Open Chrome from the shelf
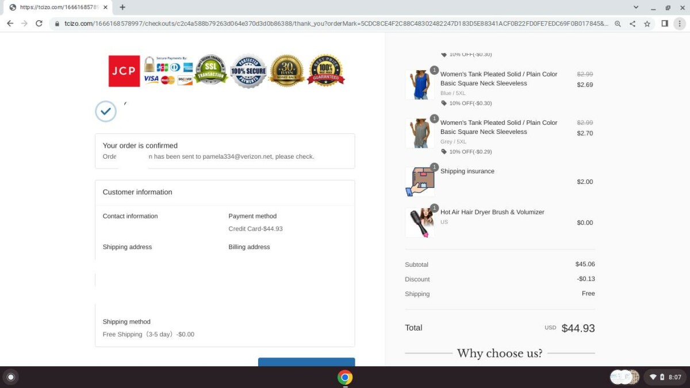 (x=345, y=377)
